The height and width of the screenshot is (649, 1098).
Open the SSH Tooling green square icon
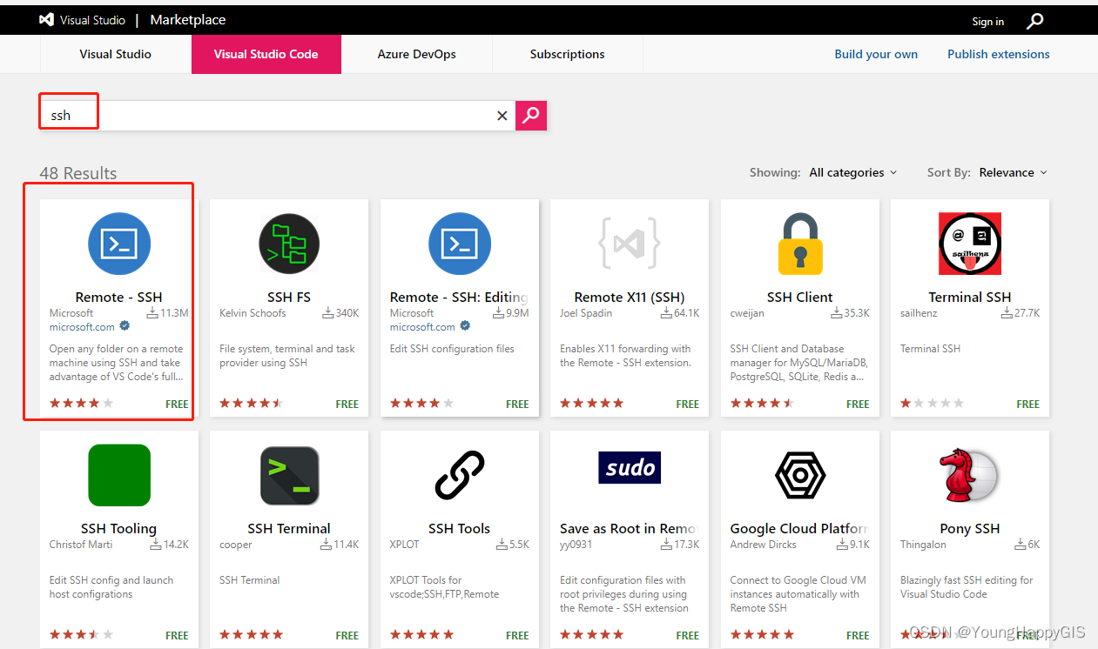119,475
